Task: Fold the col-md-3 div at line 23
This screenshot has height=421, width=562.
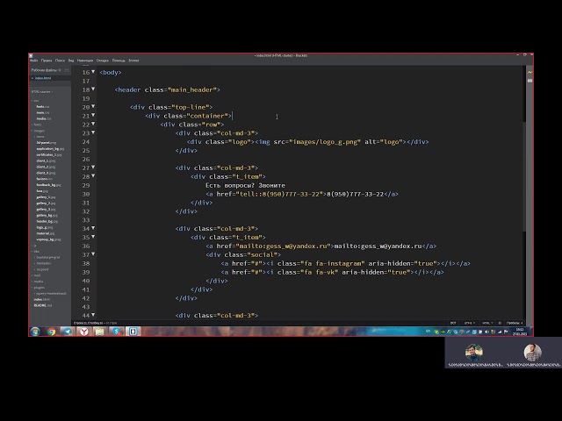Action: point(93,132)
